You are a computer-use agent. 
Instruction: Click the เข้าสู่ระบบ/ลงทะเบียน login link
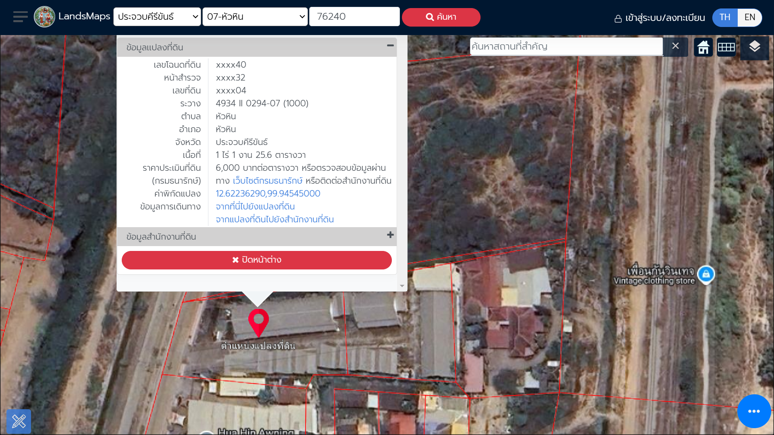tap(660, 18)
